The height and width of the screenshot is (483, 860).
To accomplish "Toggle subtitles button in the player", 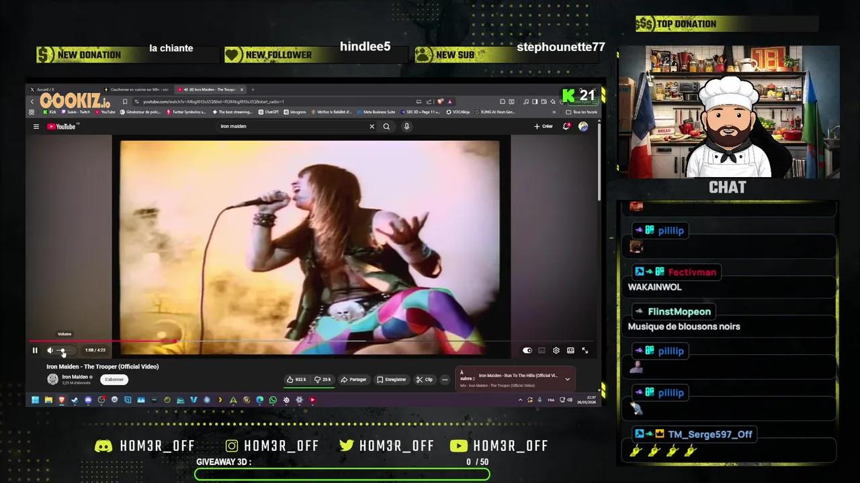I will pos(542,350).
